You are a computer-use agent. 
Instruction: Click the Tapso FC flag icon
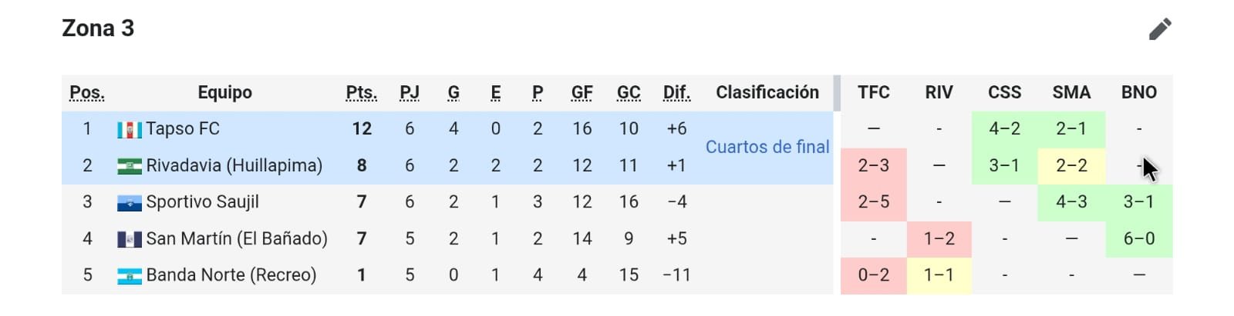tap(129, 130)
